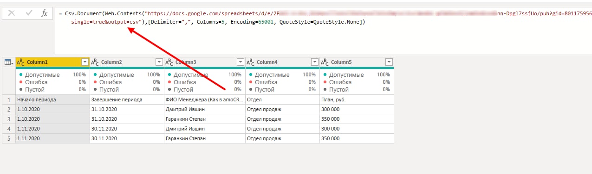The width and height of the screenshot is (592, 174).
Task: Click the 'Отдел' cell in row 1
Action: tap(282, 99)
